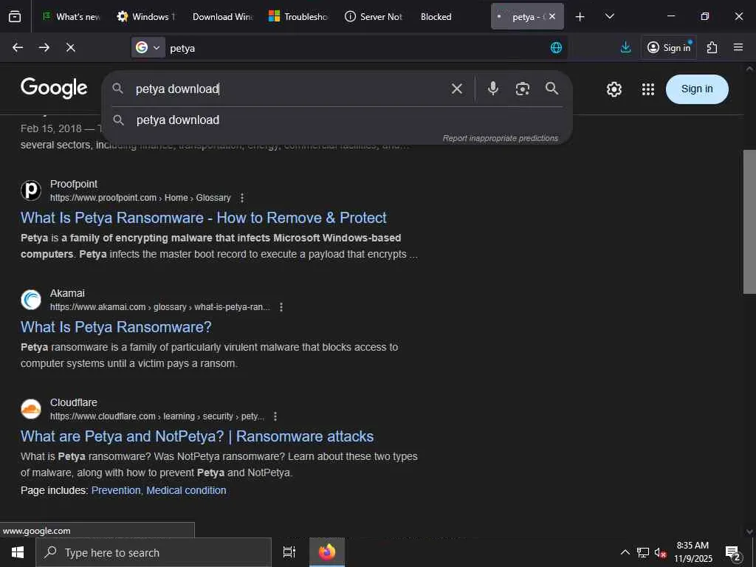Click the Proofpoint site name text
This screenshot has width=756, height=567.
tap(74, 184)
